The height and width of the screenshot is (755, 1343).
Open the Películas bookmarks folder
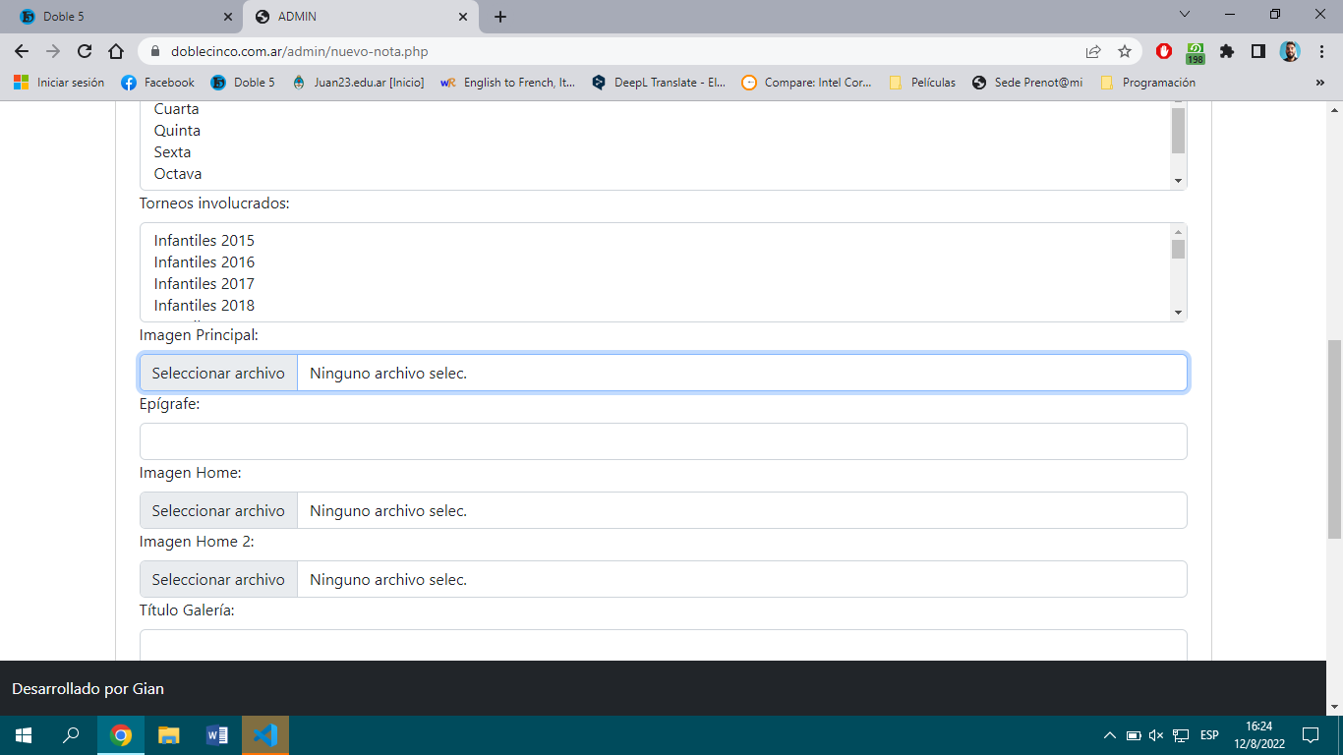[x=922, y=83]
